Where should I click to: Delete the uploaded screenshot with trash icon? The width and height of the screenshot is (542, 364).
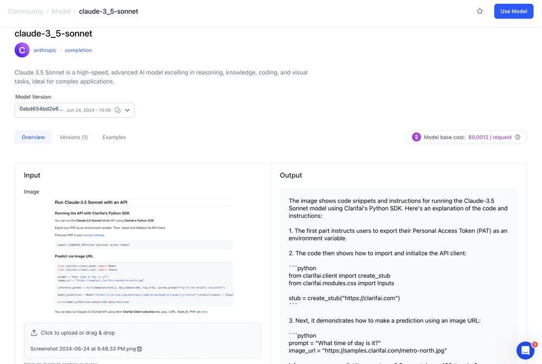[x=140, y=349]
